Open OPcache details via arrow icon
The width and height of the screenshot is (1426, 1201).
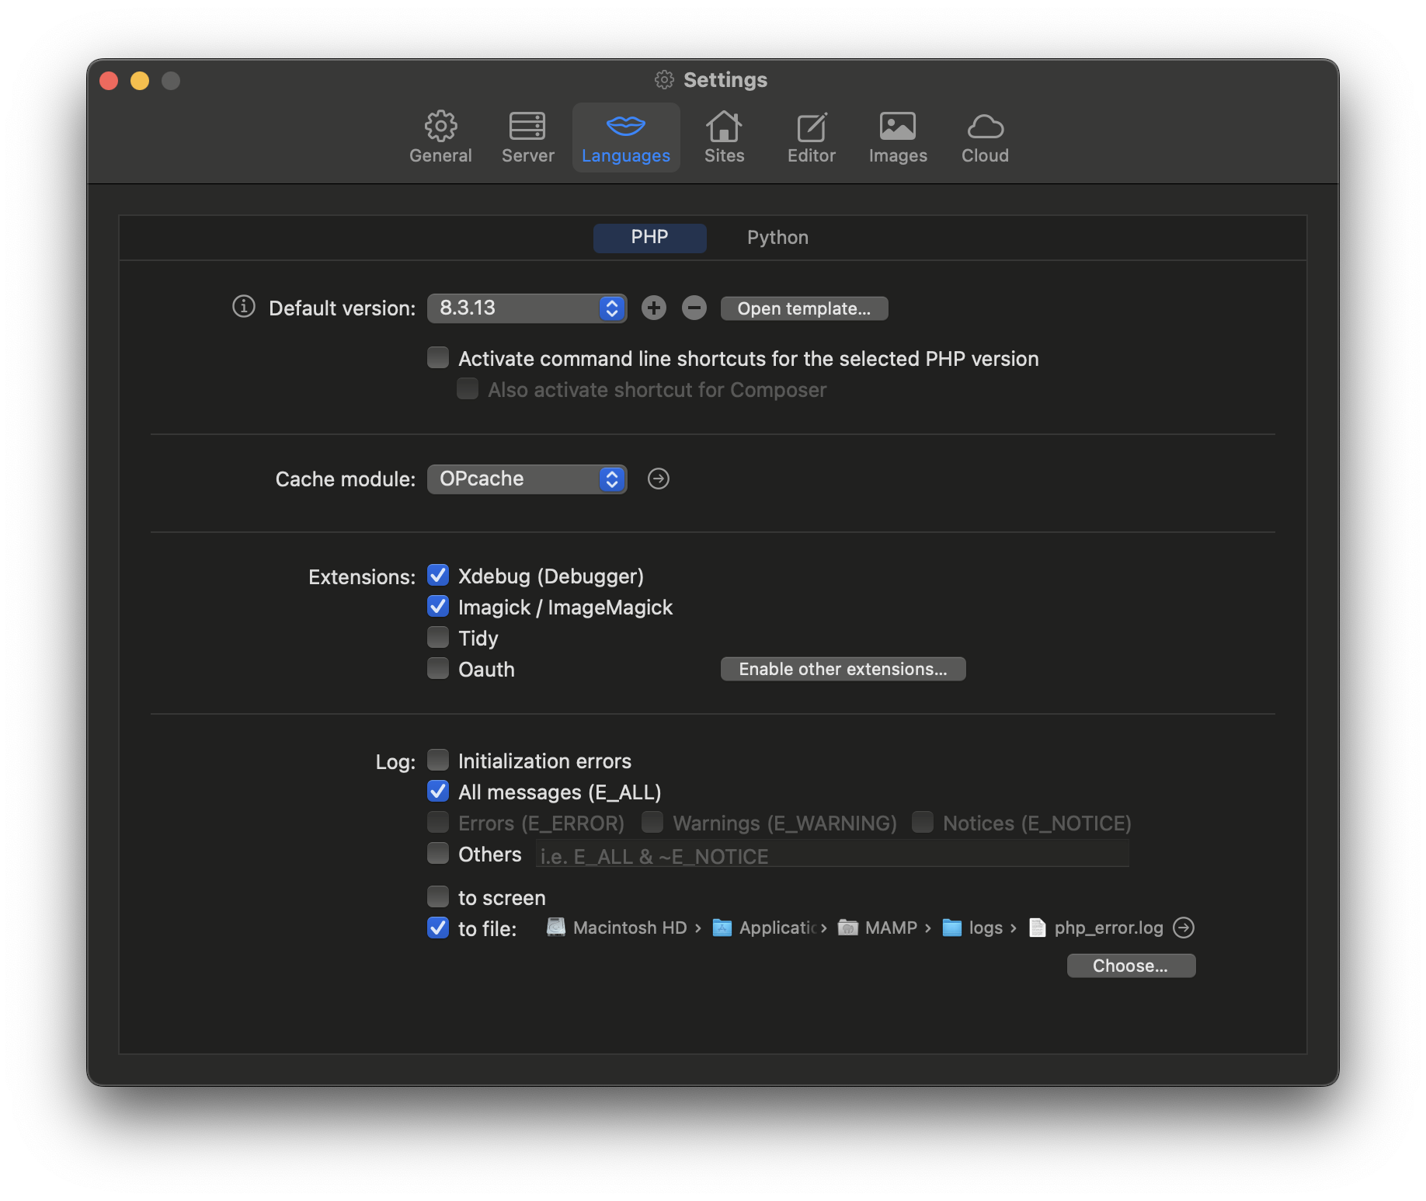(658, 479)
